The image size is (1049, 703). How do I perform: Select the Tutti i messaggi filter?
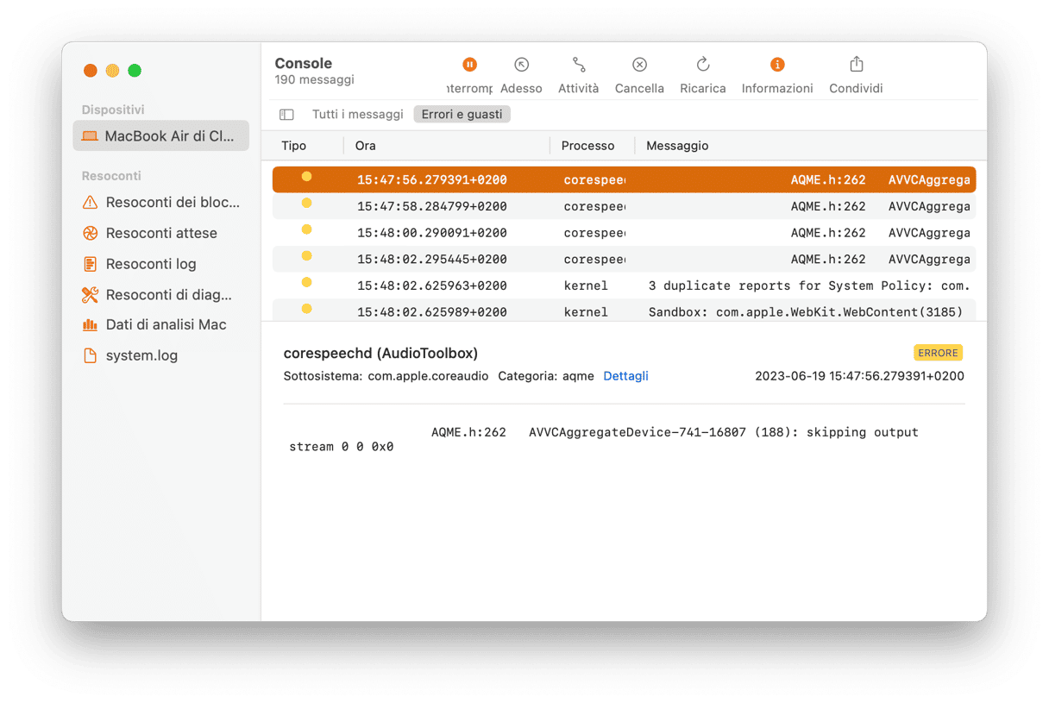coord(357,115)
